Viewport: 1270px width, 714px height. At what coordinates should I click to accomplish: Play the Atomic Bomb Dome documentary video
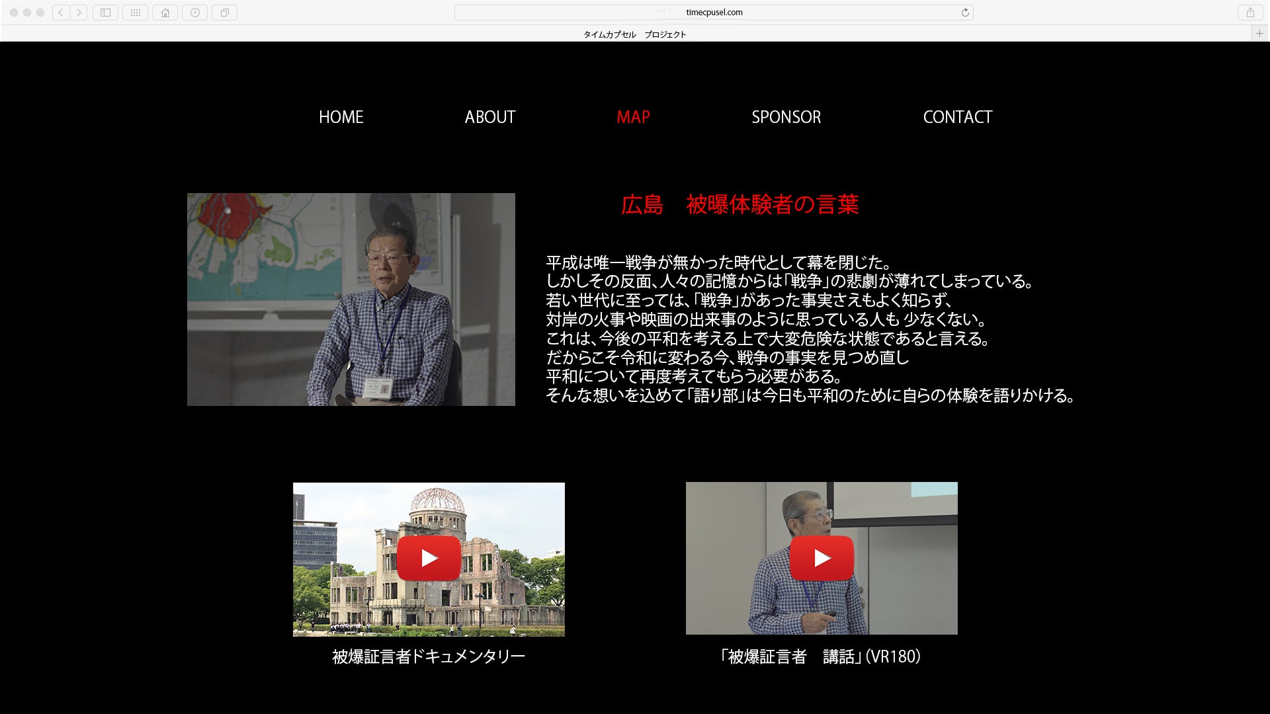click(429, 559)
